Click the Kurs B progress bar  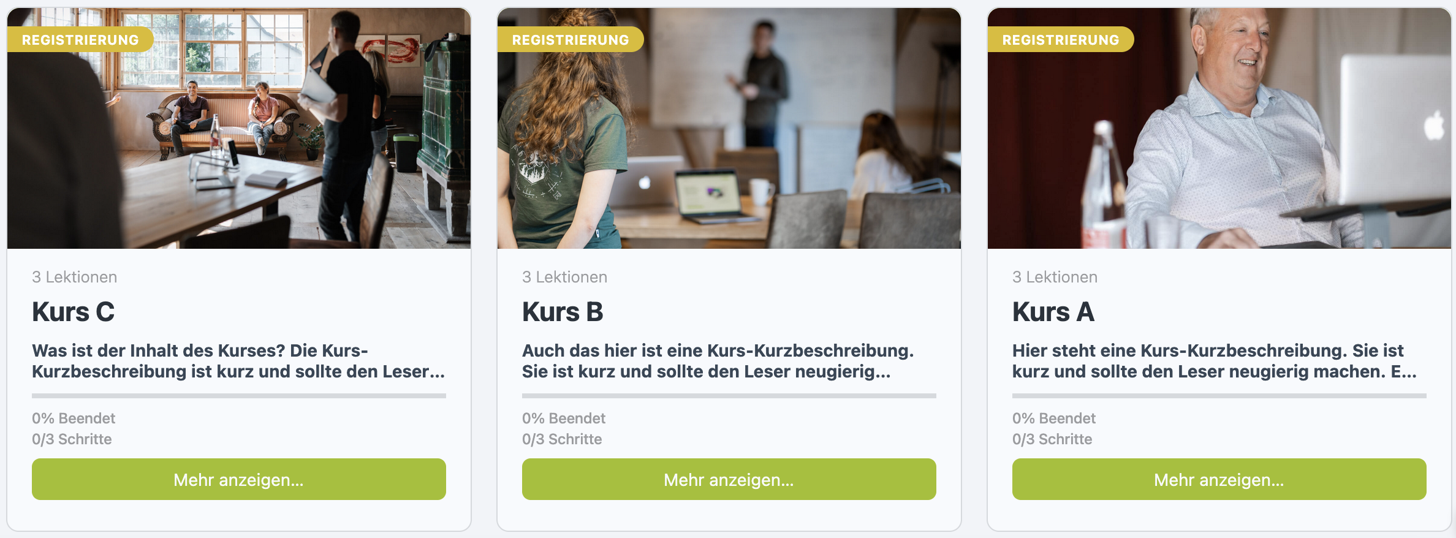[x=729, y=396]
